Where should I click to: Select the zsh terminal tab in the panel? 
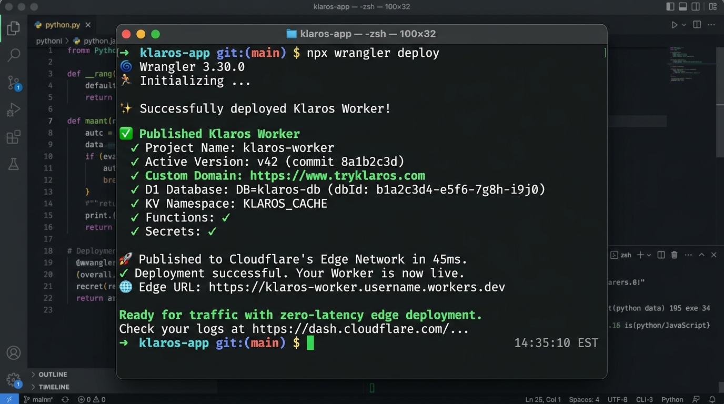pos(621,255)
